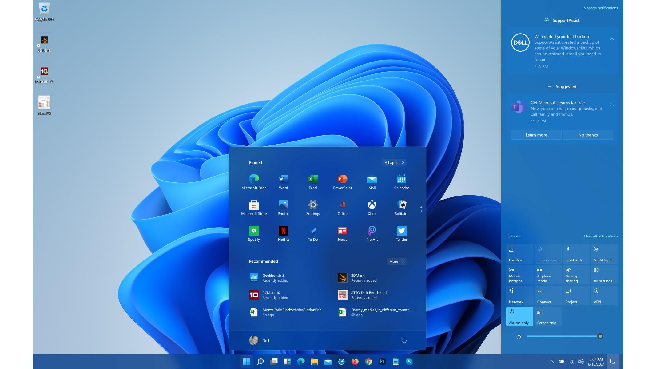Open Solitaire pinned app
Screen dimensions: 656x369
tap(401, 208)
